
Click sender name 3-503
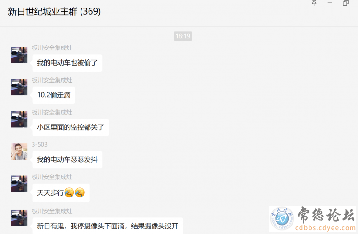click(x=40, y=144)
